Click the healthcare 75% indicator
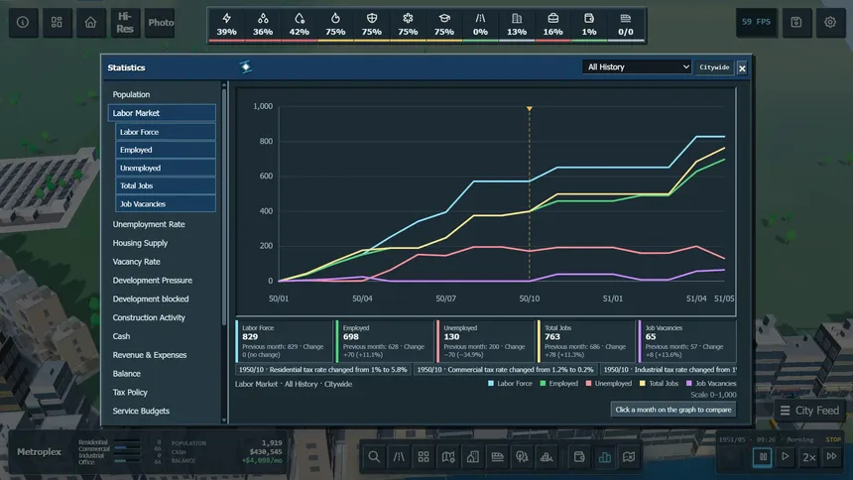This screenshot has width=853, height=480. [408, 25]
